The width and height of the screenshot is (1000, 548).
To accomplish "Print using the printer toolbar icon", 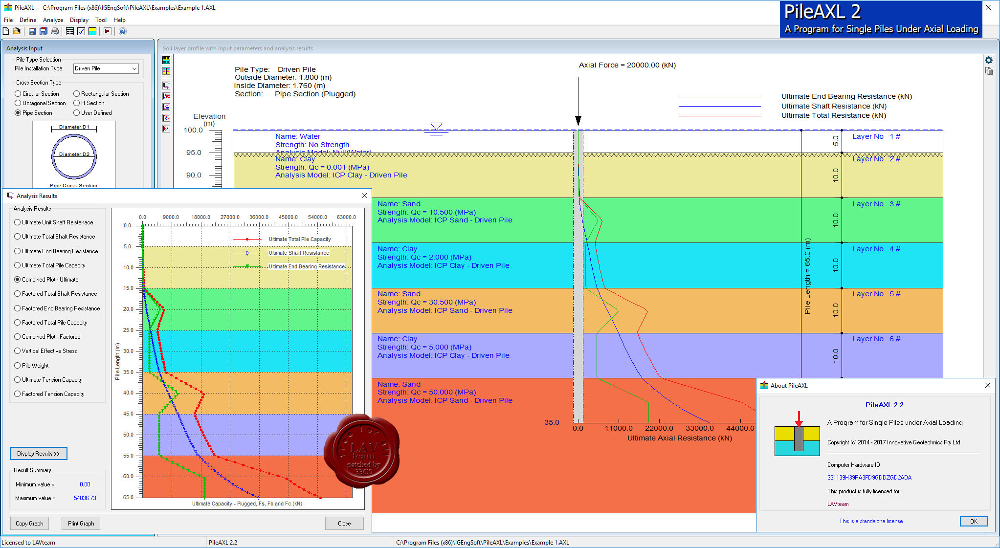I will click(55, 31).
